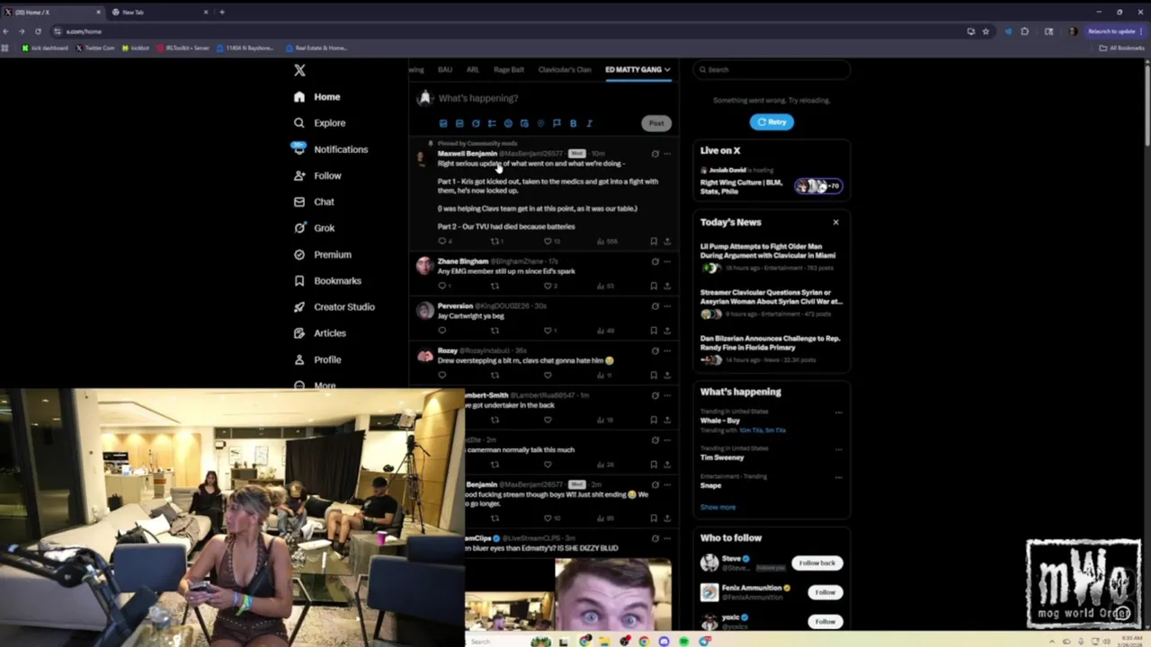The image size is (1151, 647).
Task: Click the Grok icon on Maxwell Benjamin's pinned post
Action: (655, 154)
